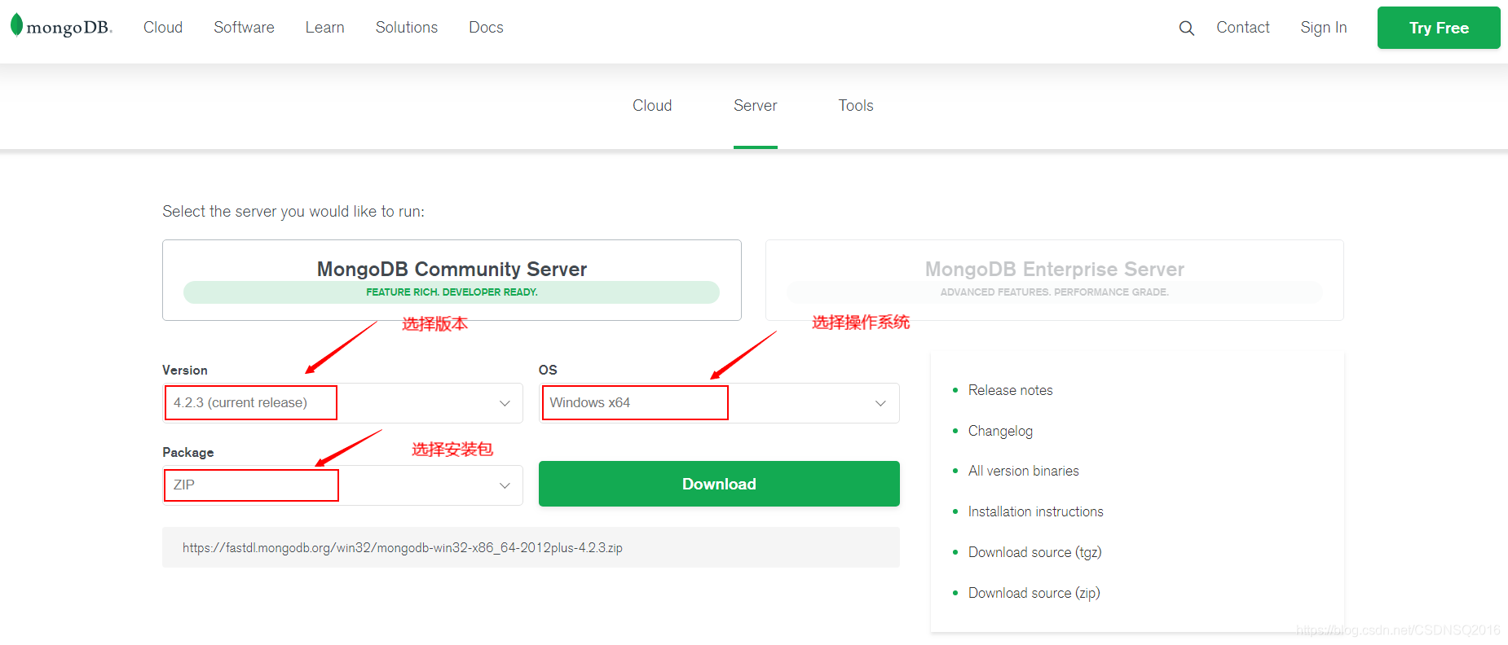Click the Try Free button
Viewport: 1508px width, 645px height.
pyautogui.click(x=1439, y=28)
